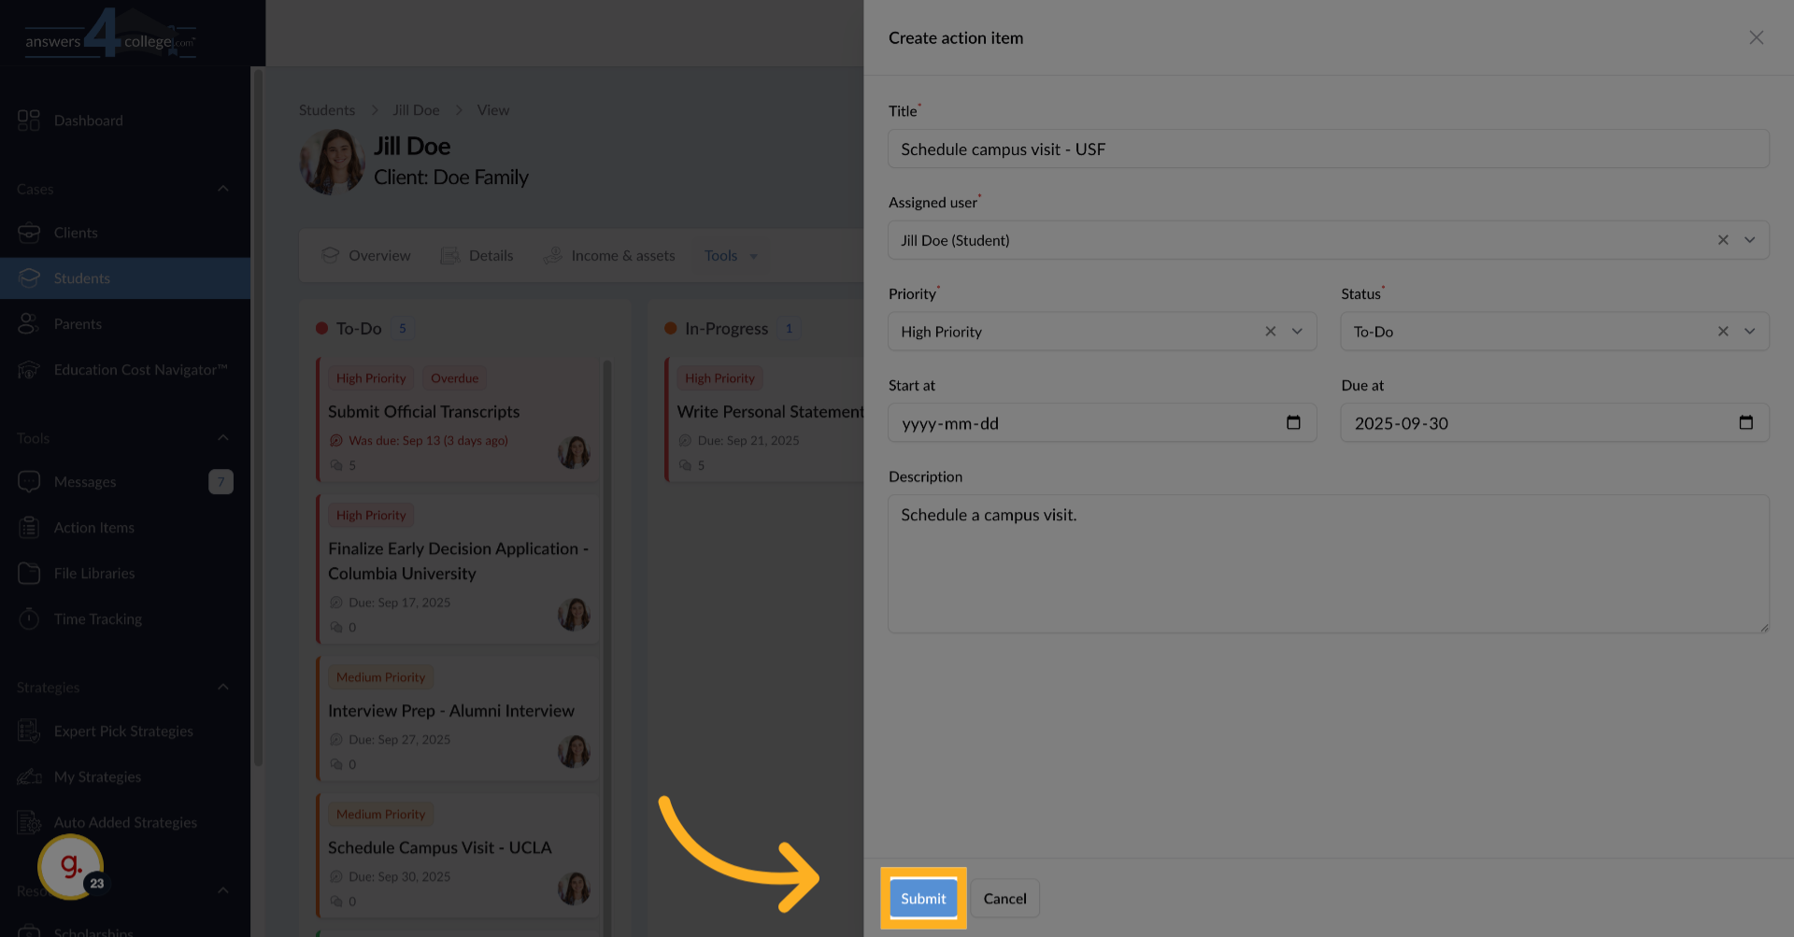The width and height of the screenshot is (1794, 937).
Task: Open the Due at calendar picker
Action: [1746, 422]
